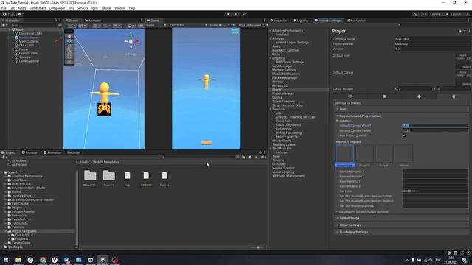Open File Explorer from taskbar
472x265 pixels.
(x=18, y=260)
